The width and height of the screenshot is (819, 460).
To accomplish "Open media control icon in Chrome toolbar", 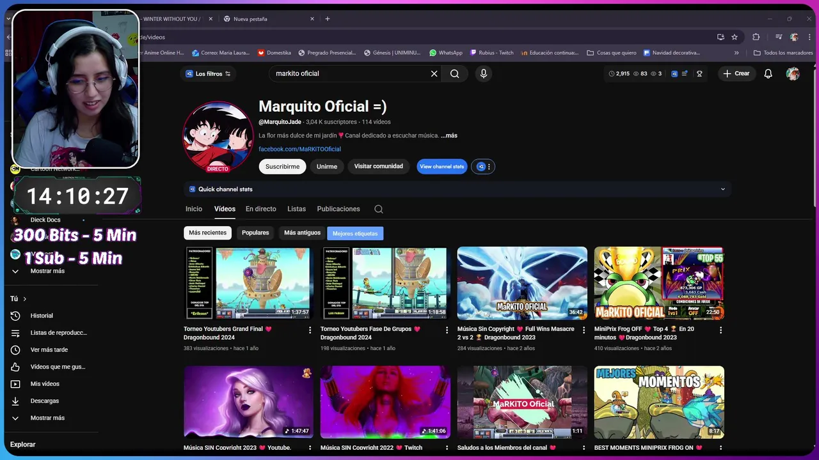I will point(779,37).
